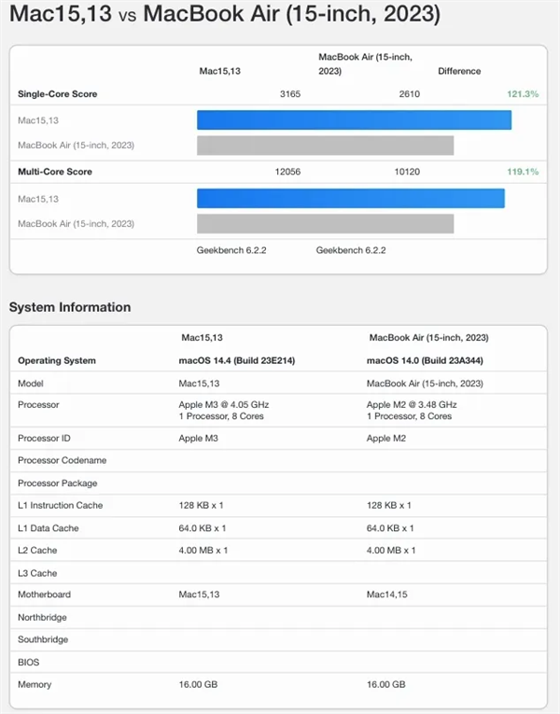
Task: Click the System Information heading
Action: 70,307
